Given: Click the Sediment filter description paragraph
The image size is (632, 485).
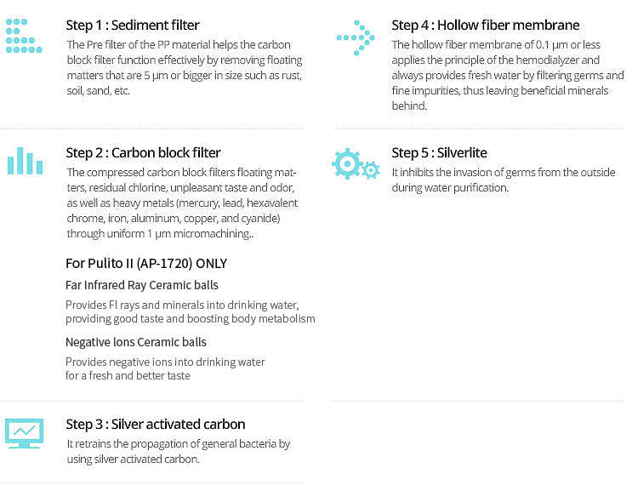Looking at the screenshot, I should click(x=184, y=67).
